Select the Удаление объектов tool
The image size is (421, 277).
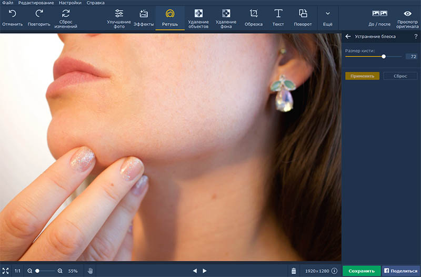point(198,14)
